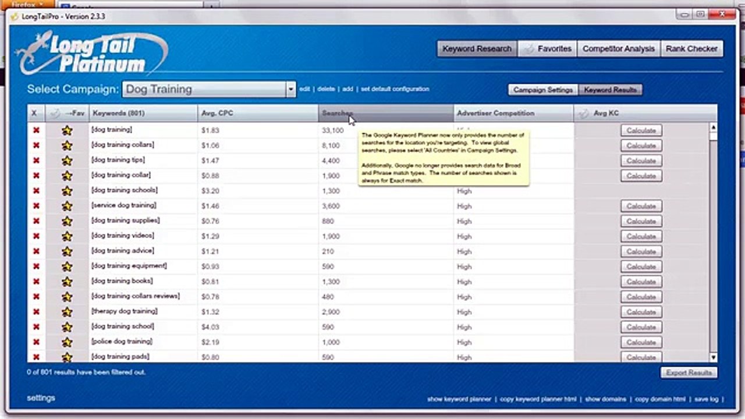Screen dimensions: 745x419
Task: Remove the [dog training collars] row
Action: [36, 145]
